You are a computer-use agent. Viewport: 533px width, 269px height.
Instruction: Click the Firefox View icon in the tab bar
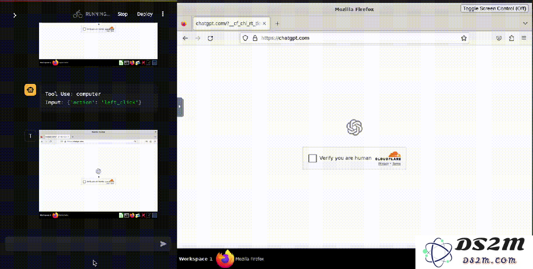(x=184, y=24)
